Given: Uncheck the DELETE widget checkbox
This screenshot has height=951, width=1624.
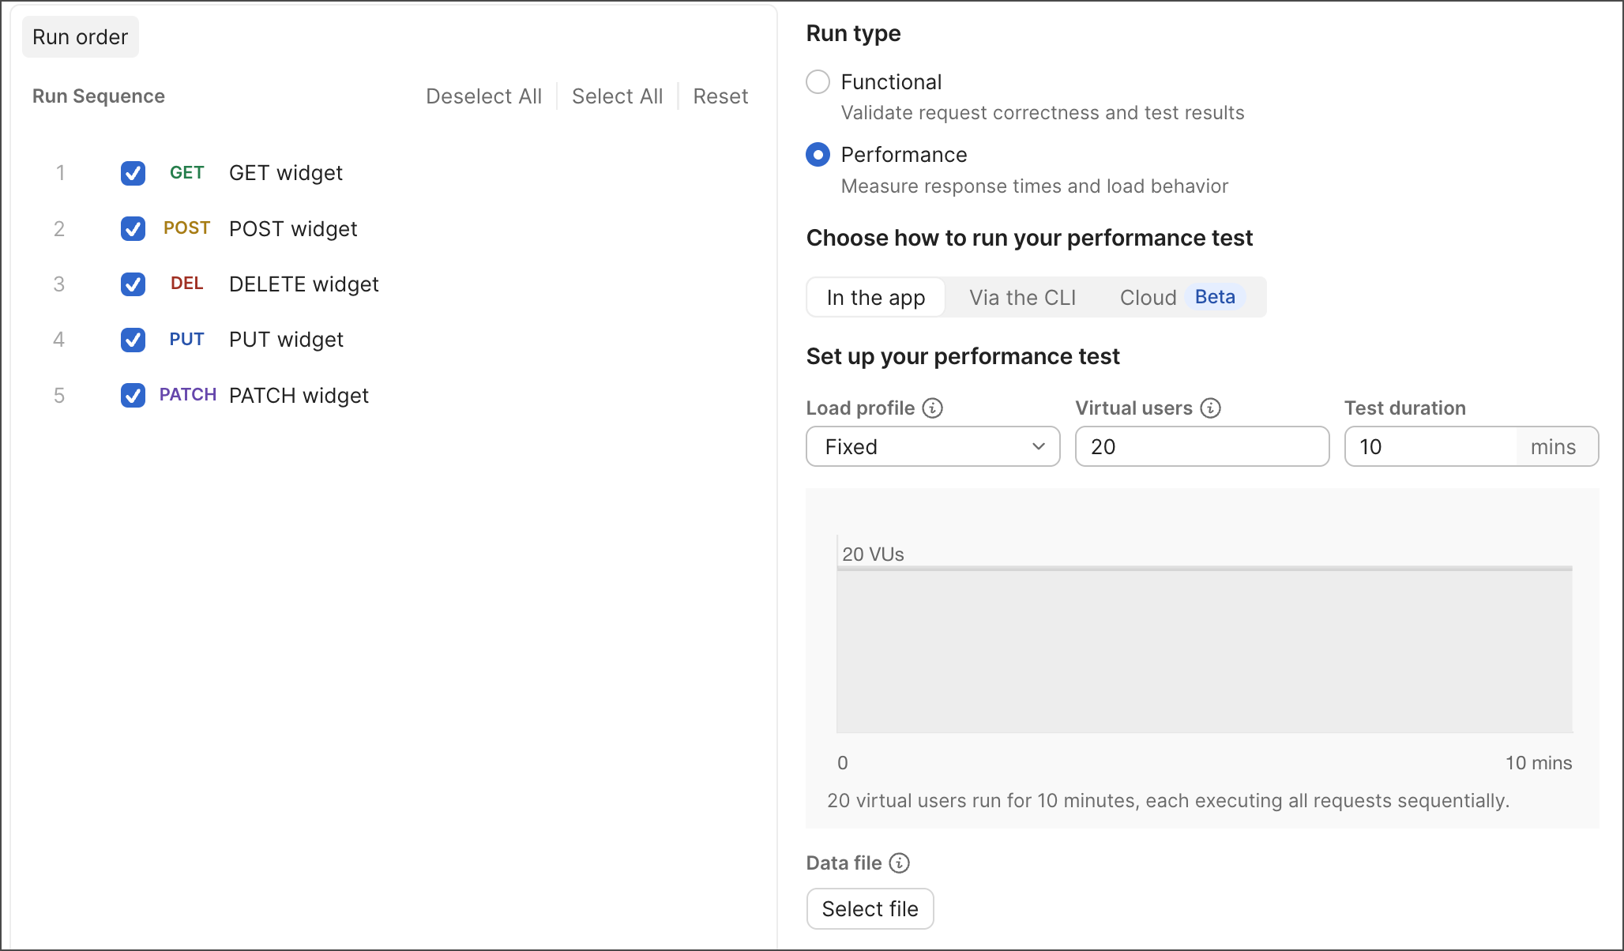Looking at the screenshot, I should click(133, 284).
